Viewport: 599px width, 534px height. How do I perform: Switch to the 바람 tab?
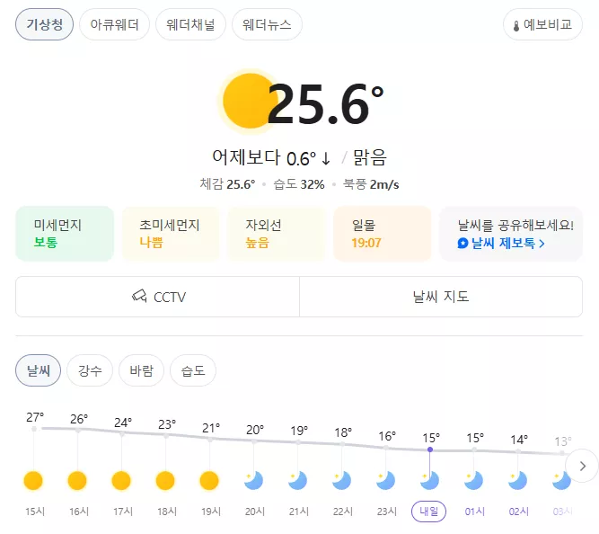tap(141, 370)
